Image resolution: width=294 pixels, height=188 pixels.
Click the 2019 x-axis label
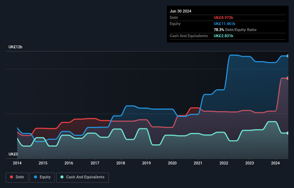coord(146,163)
